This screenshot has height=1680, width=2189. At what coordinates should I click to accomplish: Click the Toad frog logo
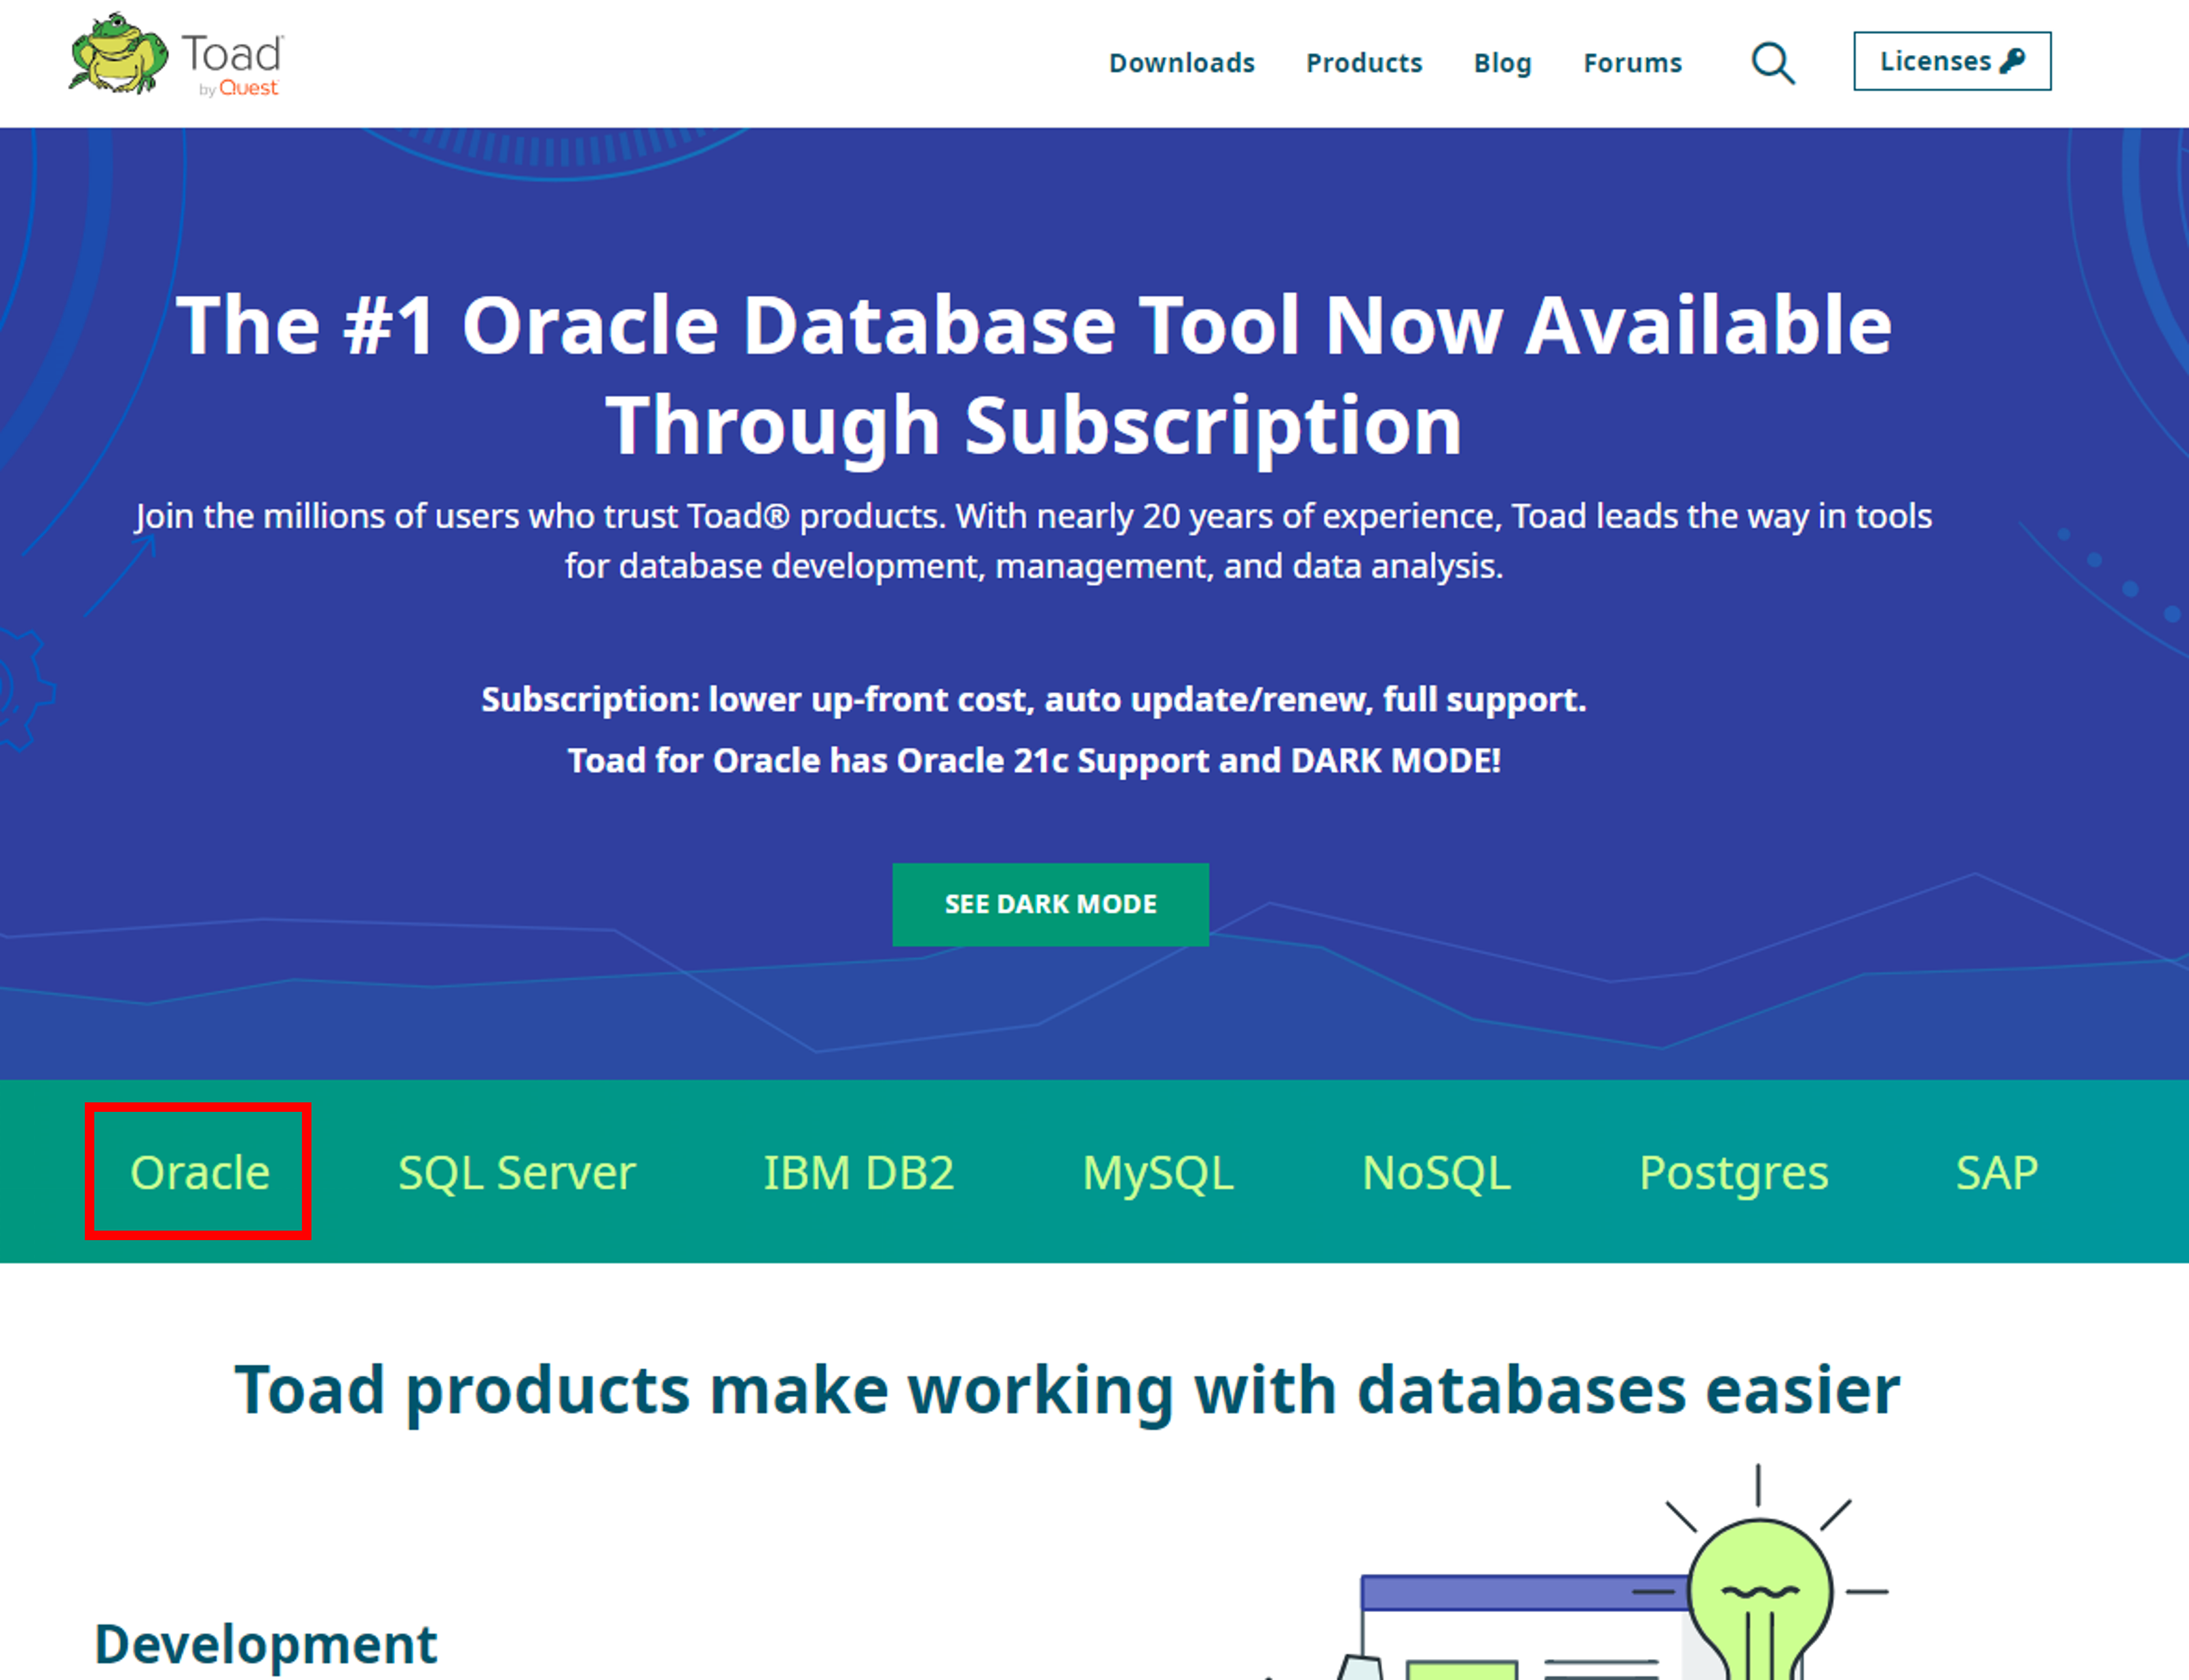(x=119, y=56)
